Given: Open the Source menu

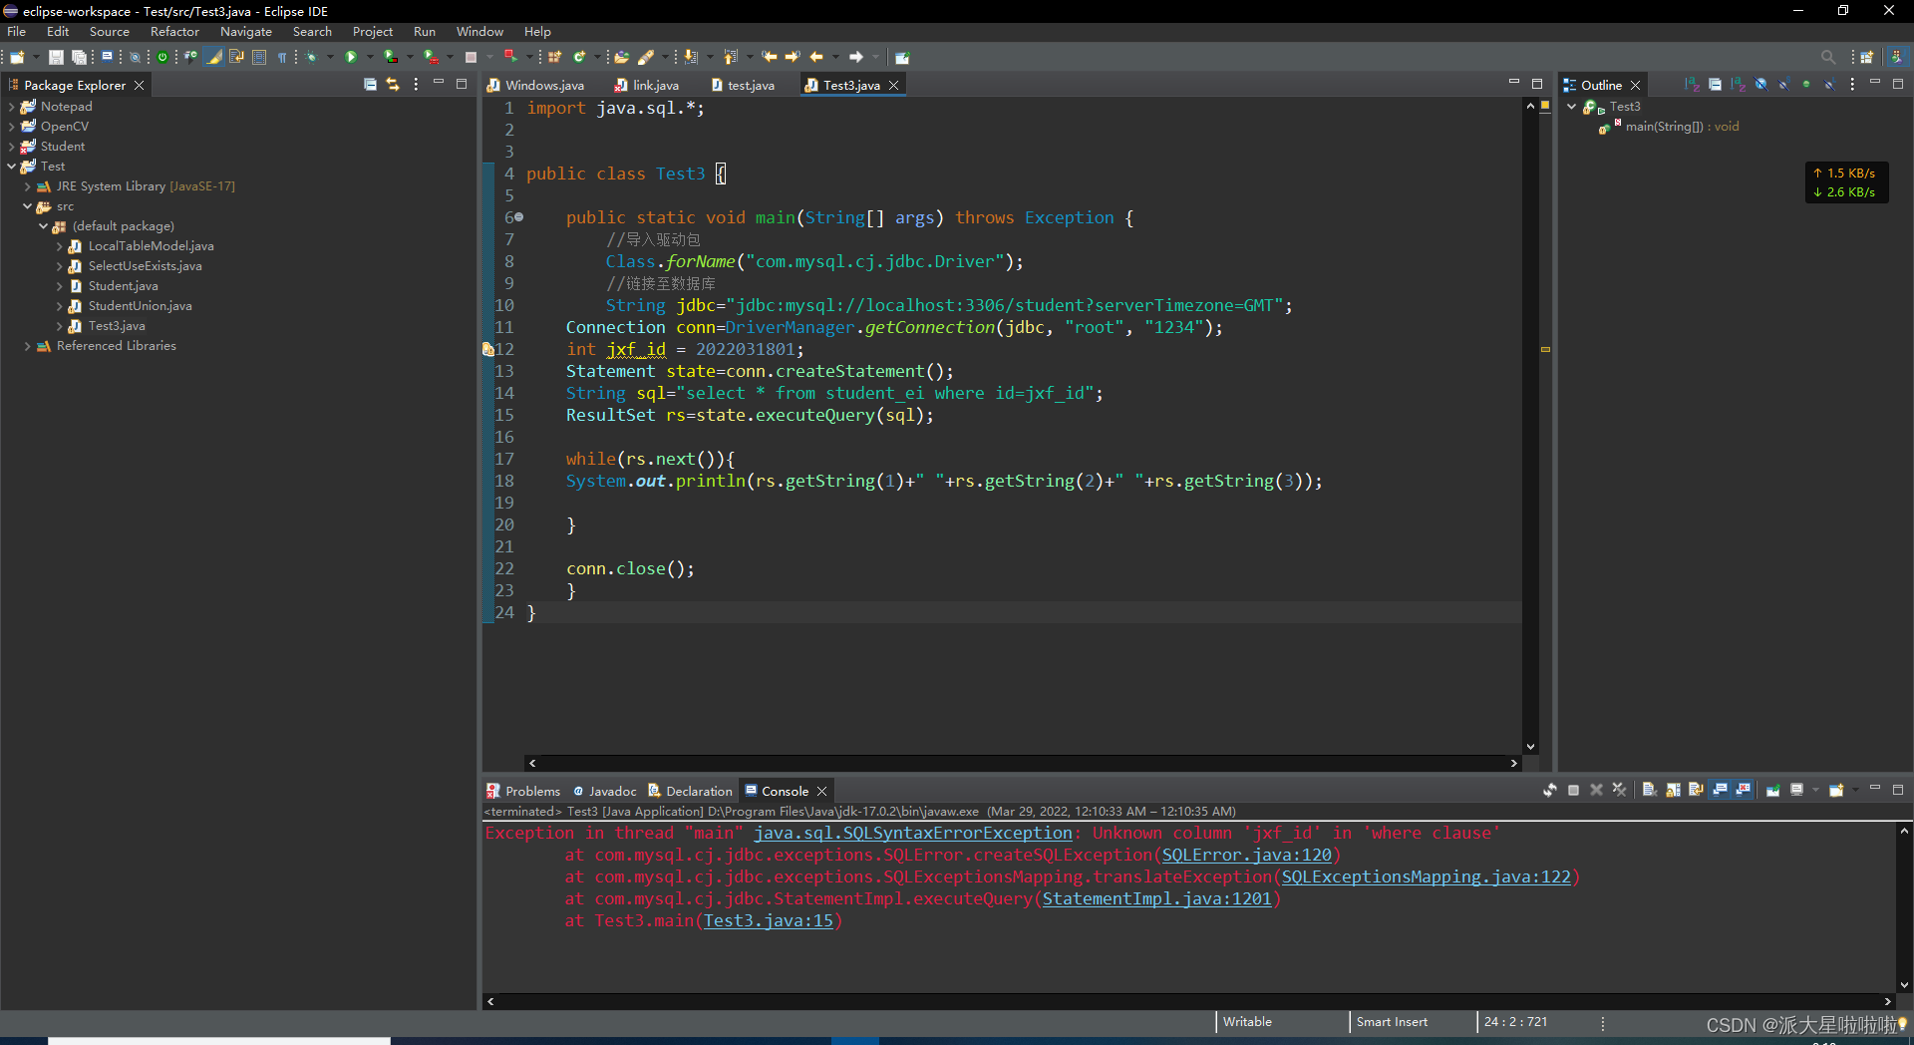Looking at the screenshot, I should tap(109, 31).
